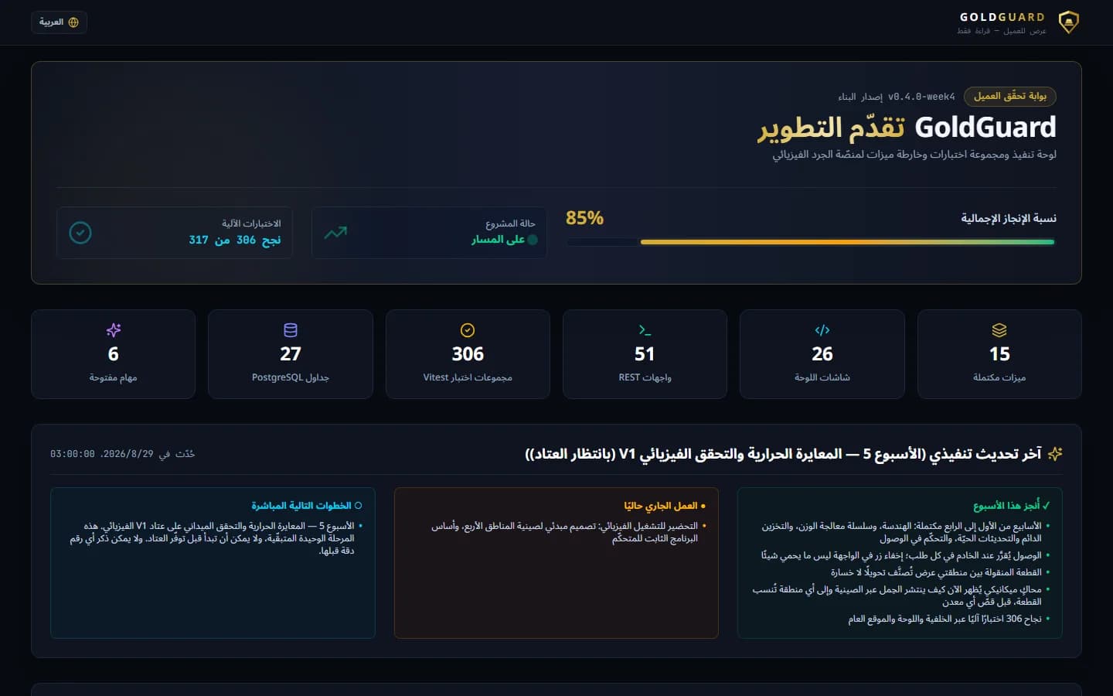Open the 51 واجهات REST stat card
Viewport: 1113px width, 696px height.
click(x=645, y=354)
